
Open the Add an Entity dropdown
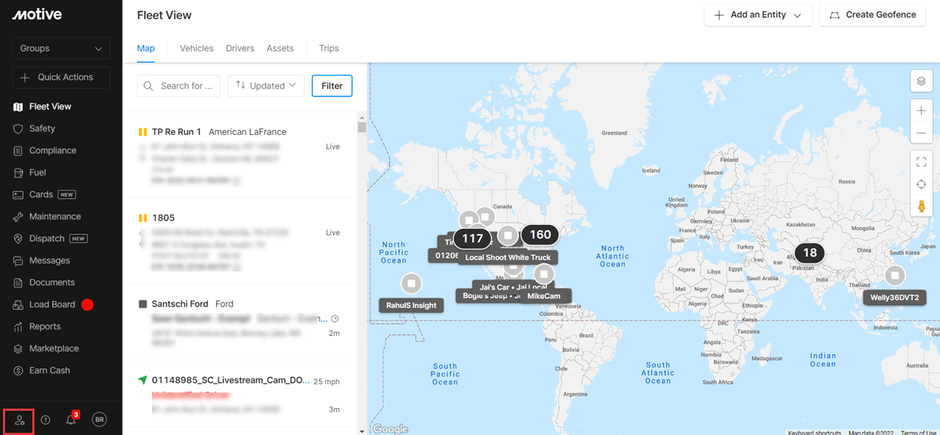tap(758, 15)
